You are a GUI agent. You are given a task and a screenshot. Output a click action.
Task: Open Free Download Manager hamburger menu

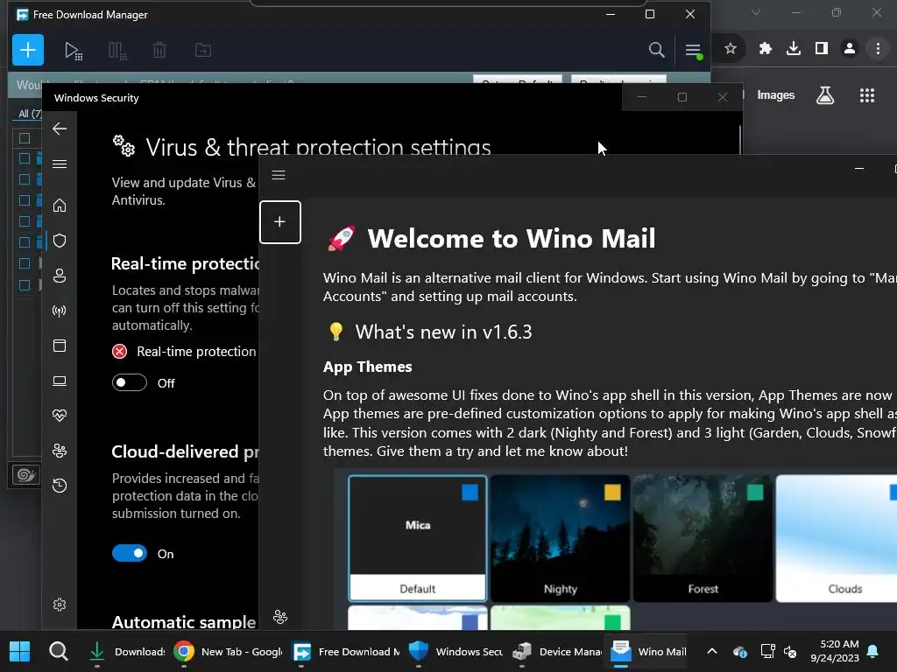coord(694,50)
